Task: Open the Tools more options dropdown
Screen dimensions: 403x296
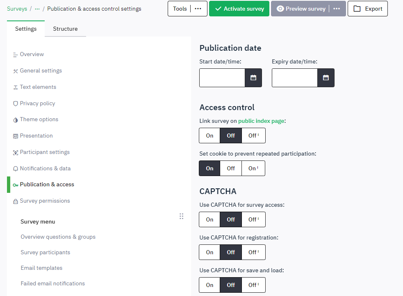Action: 198,9
